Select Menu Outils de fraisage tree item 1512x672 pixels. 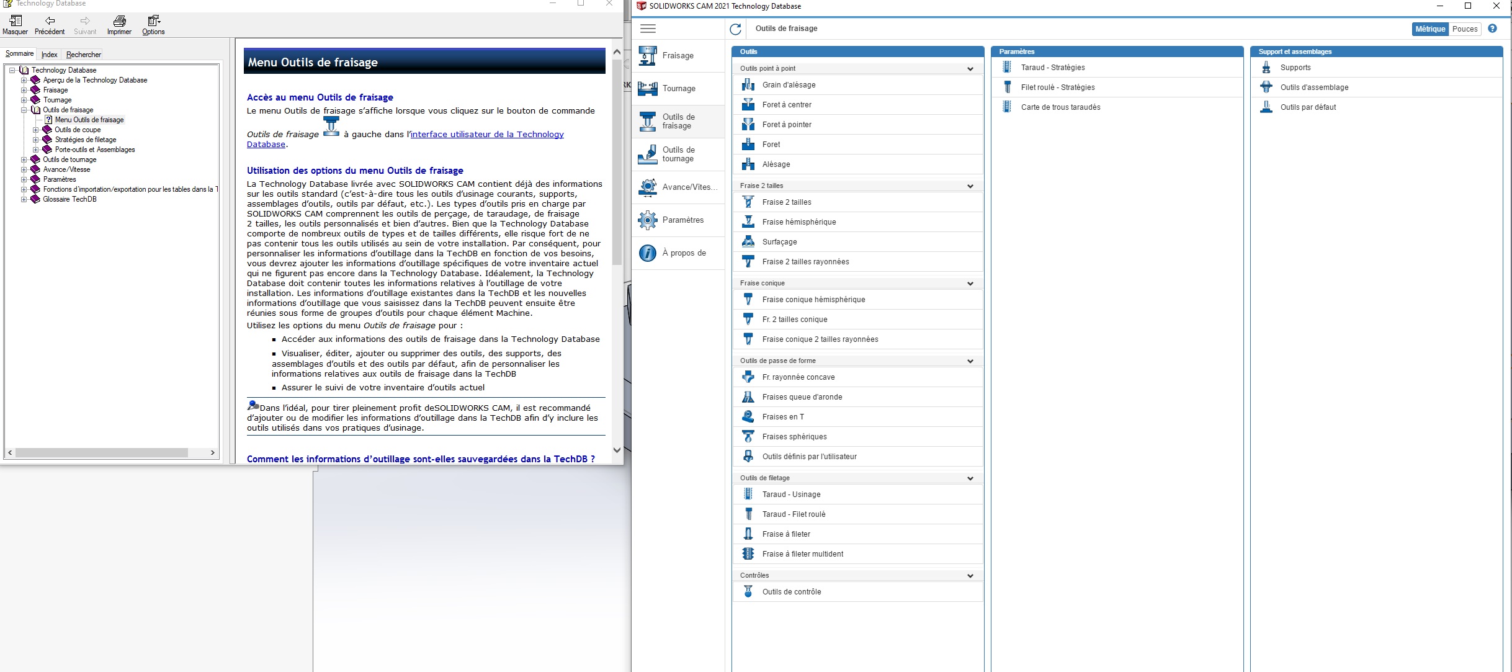[89, 120]
